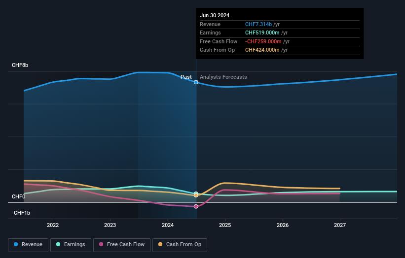Click the Cash From Op tooltip row label
The width and height of the screenshot is (405, 258).
tap(217, 50)
